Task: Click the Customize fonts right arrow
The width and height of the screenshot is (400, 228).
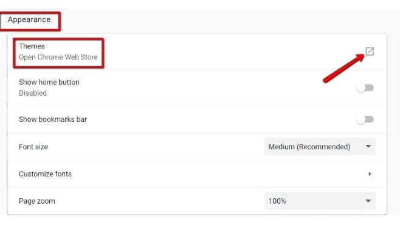Action: 370,174
